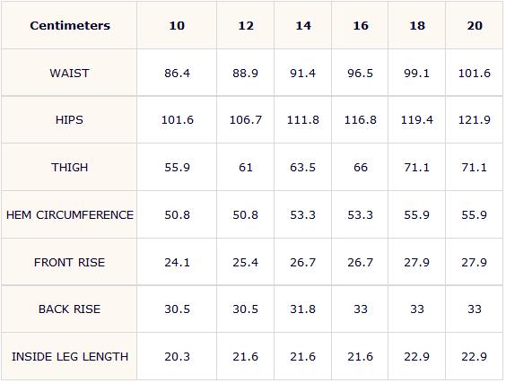
Task: Select the size 14 column header
Action: (x=303, y=25)
